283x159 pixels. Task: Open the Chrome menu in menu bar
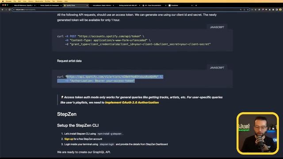(x=8, y=1)
